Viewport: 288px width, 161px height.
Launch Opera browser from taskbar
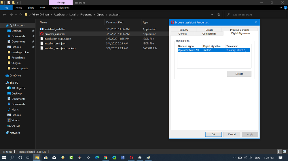pos(131,158)
